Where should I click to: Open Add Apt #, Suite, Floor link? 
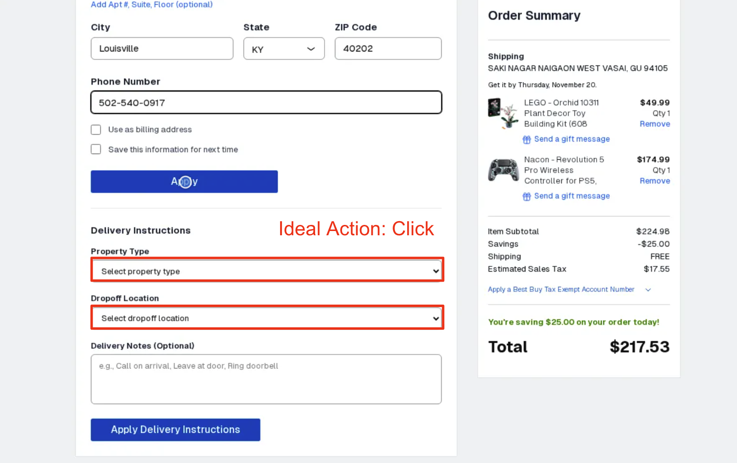coord(151,5)
